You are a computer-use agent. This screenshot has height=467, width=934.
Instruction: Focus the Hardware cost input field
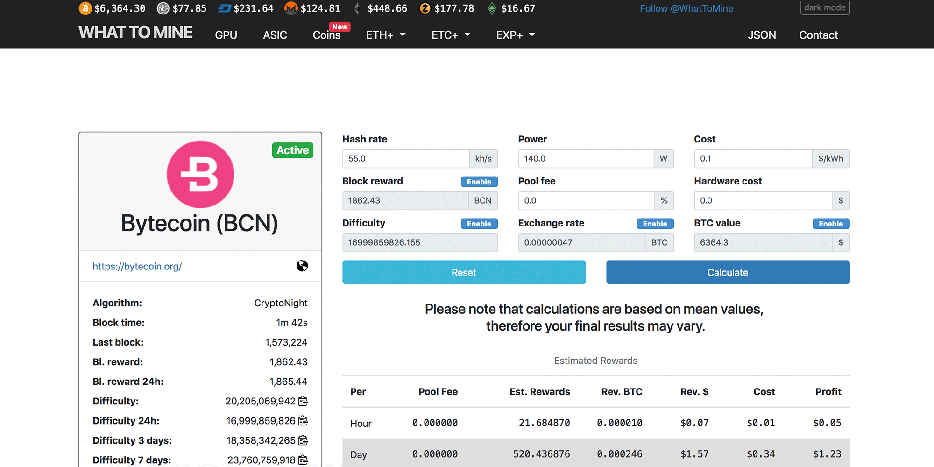coord(764,200)
